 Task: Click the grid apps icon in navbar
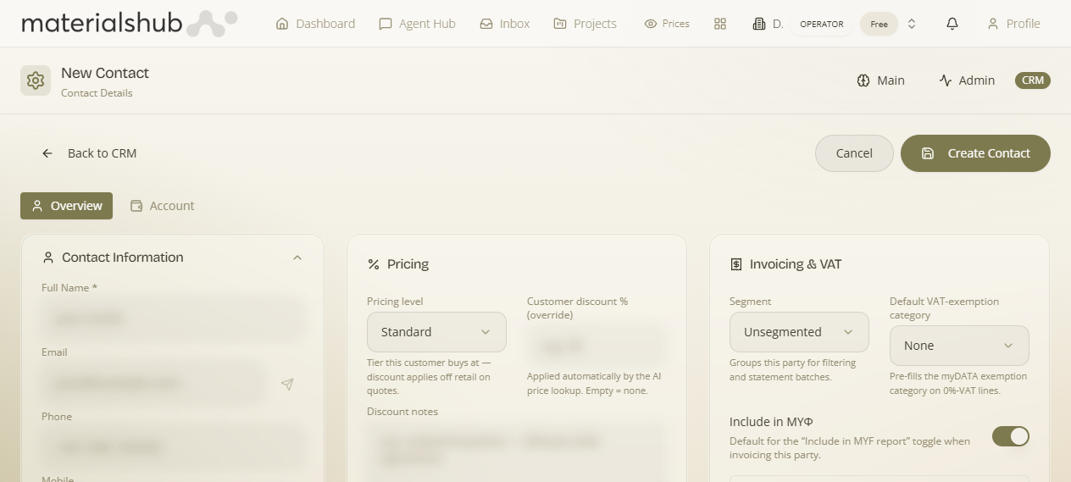click(x=720, y=24)
